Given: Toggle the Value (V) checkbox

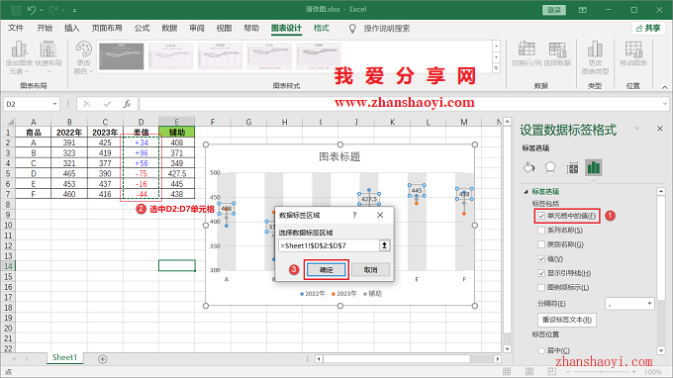Looking at the screenshot, I should 541,258.
